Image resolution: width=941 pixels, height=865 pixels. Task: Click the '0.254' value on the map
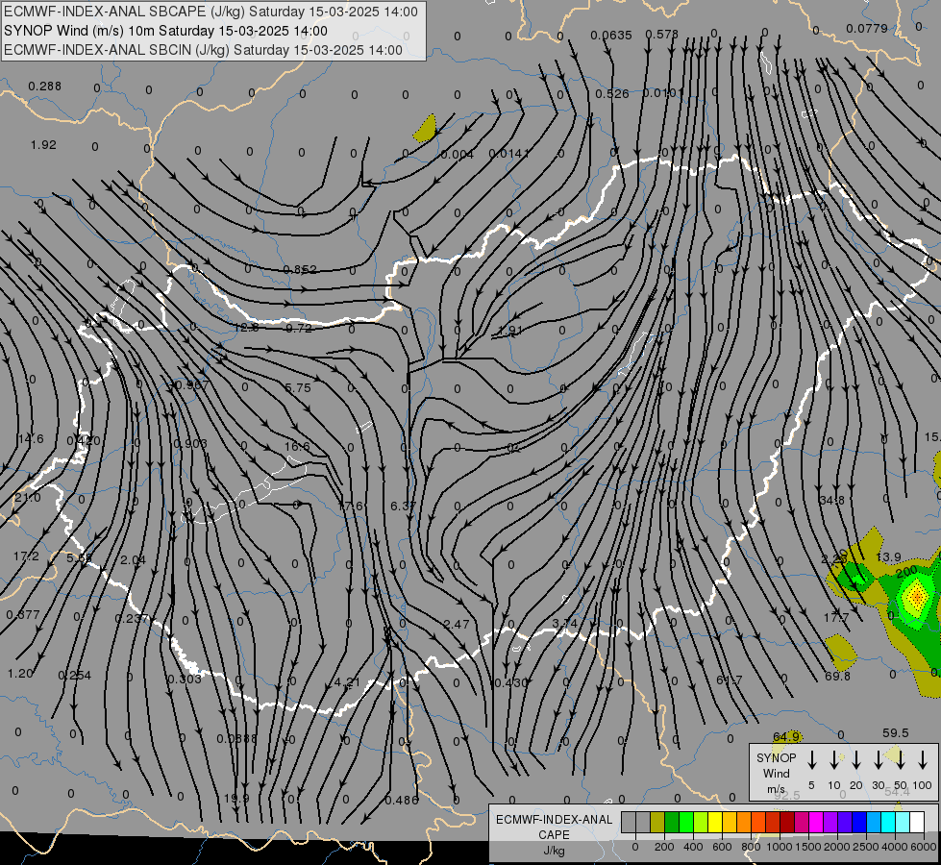74,676
